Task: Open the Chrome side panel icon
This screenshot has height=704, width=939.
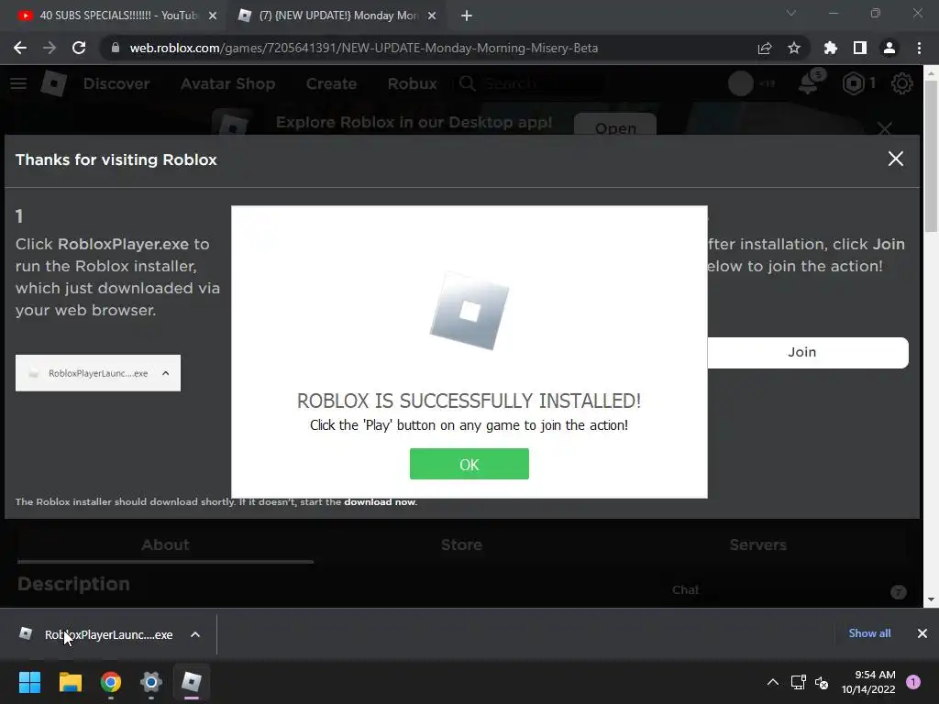Action: [x=860, y=48]
